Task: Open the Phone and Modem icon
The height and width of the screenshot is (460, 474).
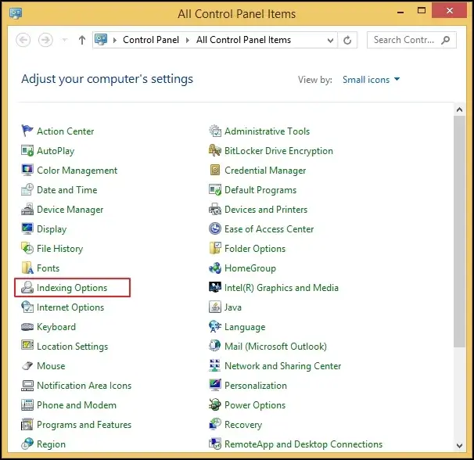Action: pos(27,405)
